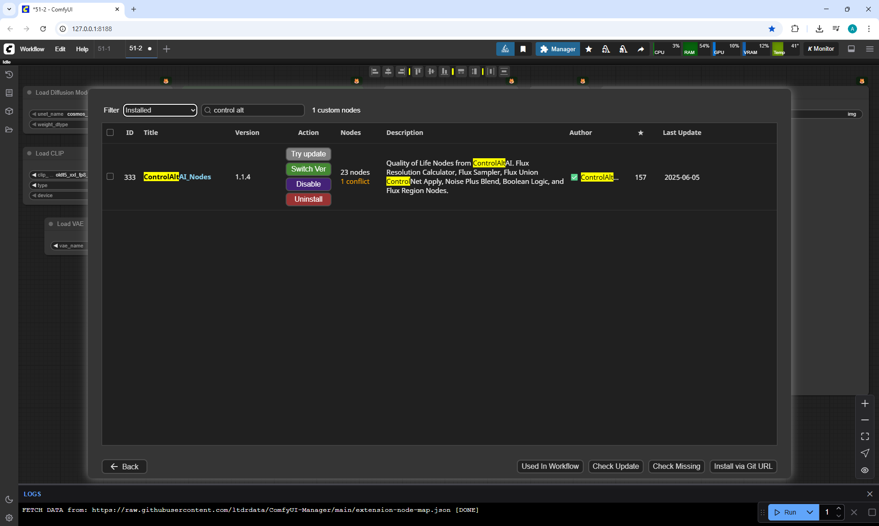This screenshot has height=526, width=879.
Task: Expand the Run button dropdown arrow
Action: (x=809, y=512)
